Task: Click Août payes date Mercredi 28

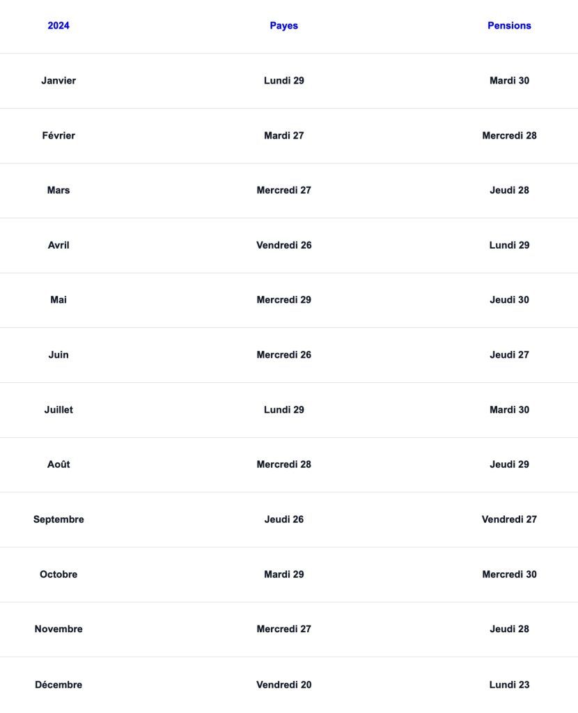Action: click(284, 464)
